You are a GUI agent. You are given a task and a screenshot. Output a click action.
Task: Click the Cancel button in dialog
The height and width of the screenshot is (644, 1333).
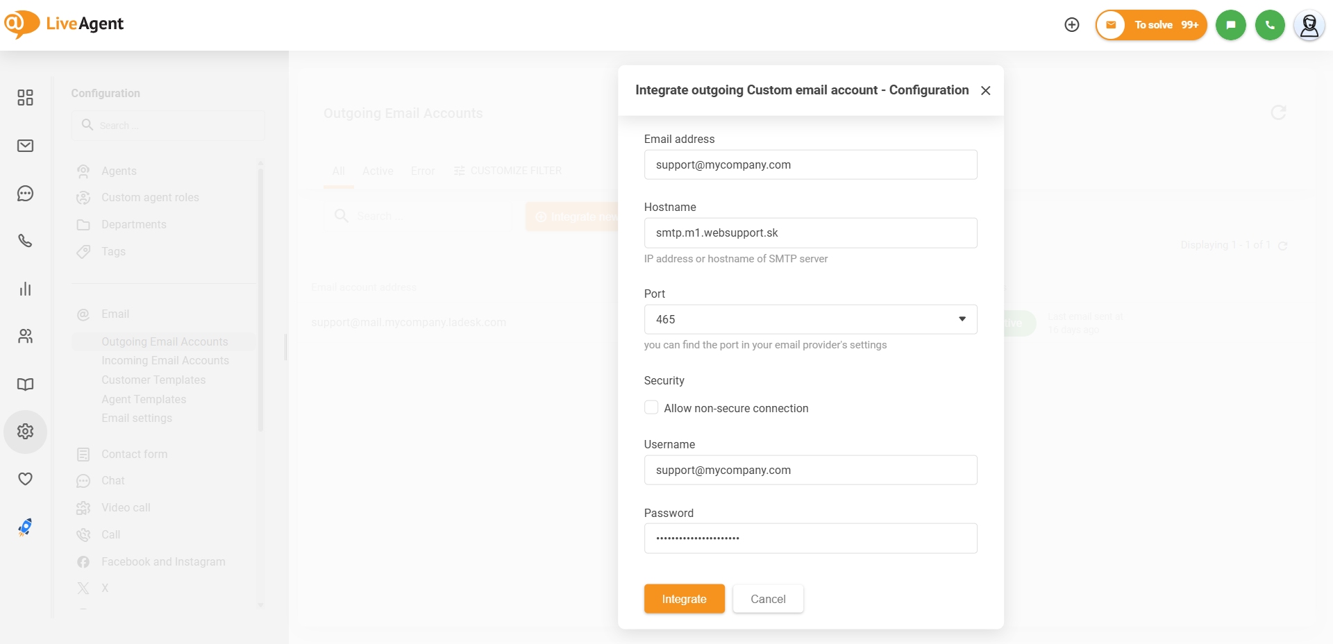click(768, 599)
